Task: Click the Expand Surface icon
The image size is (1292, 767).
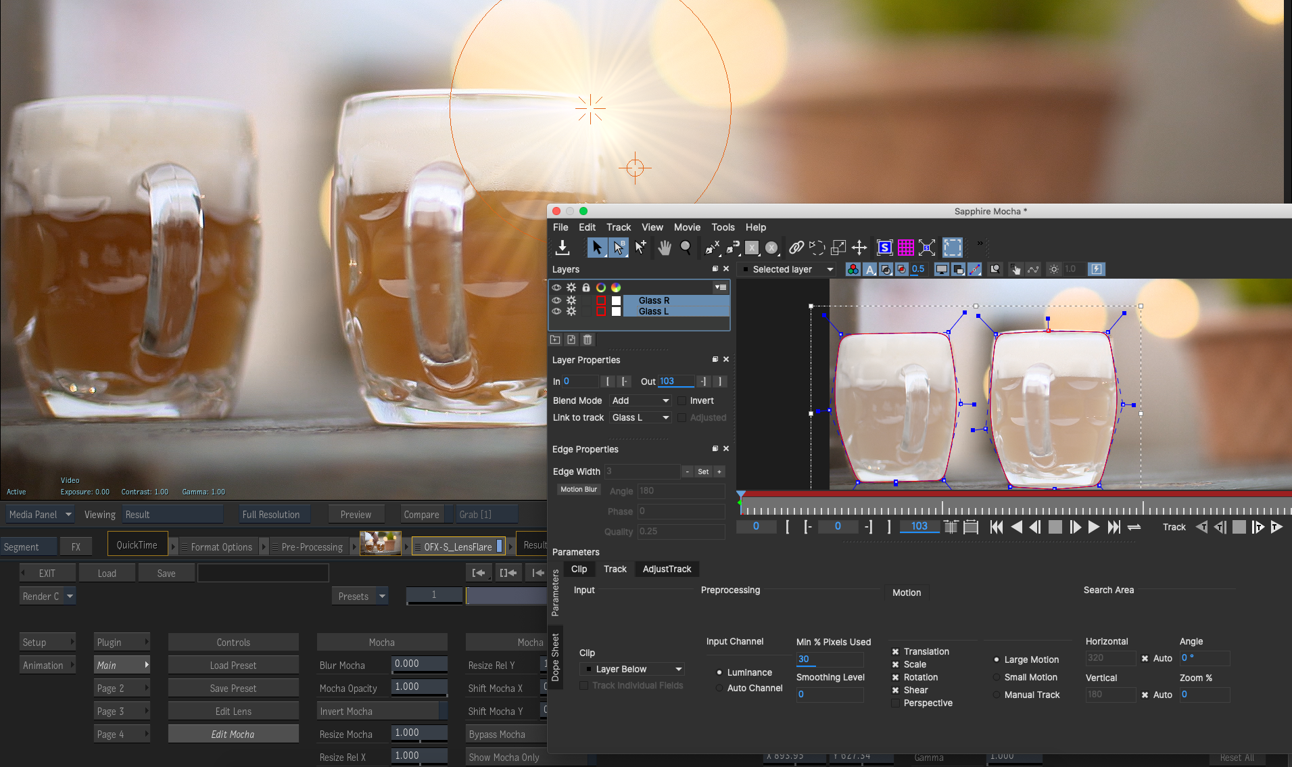Action: pyautogui.click(x=927, y=248)
